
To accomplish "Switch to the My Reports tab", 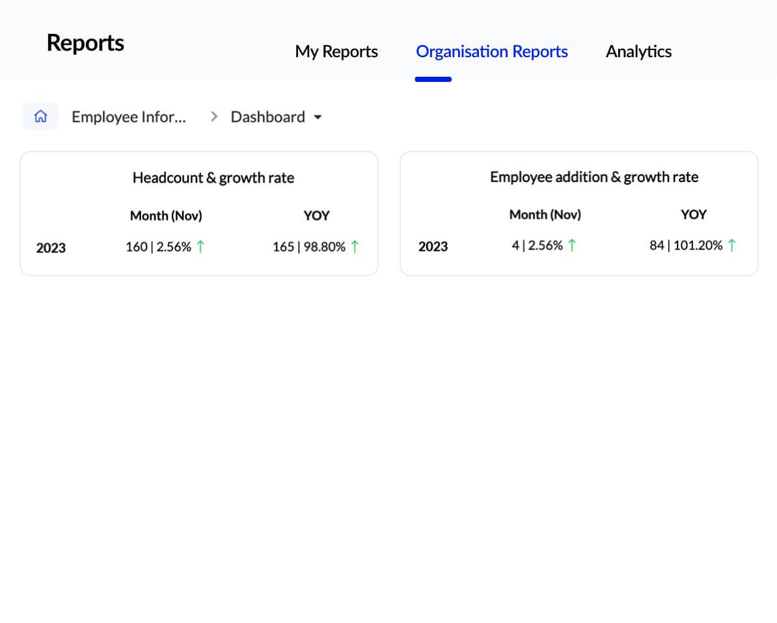I will pos(336,51).
